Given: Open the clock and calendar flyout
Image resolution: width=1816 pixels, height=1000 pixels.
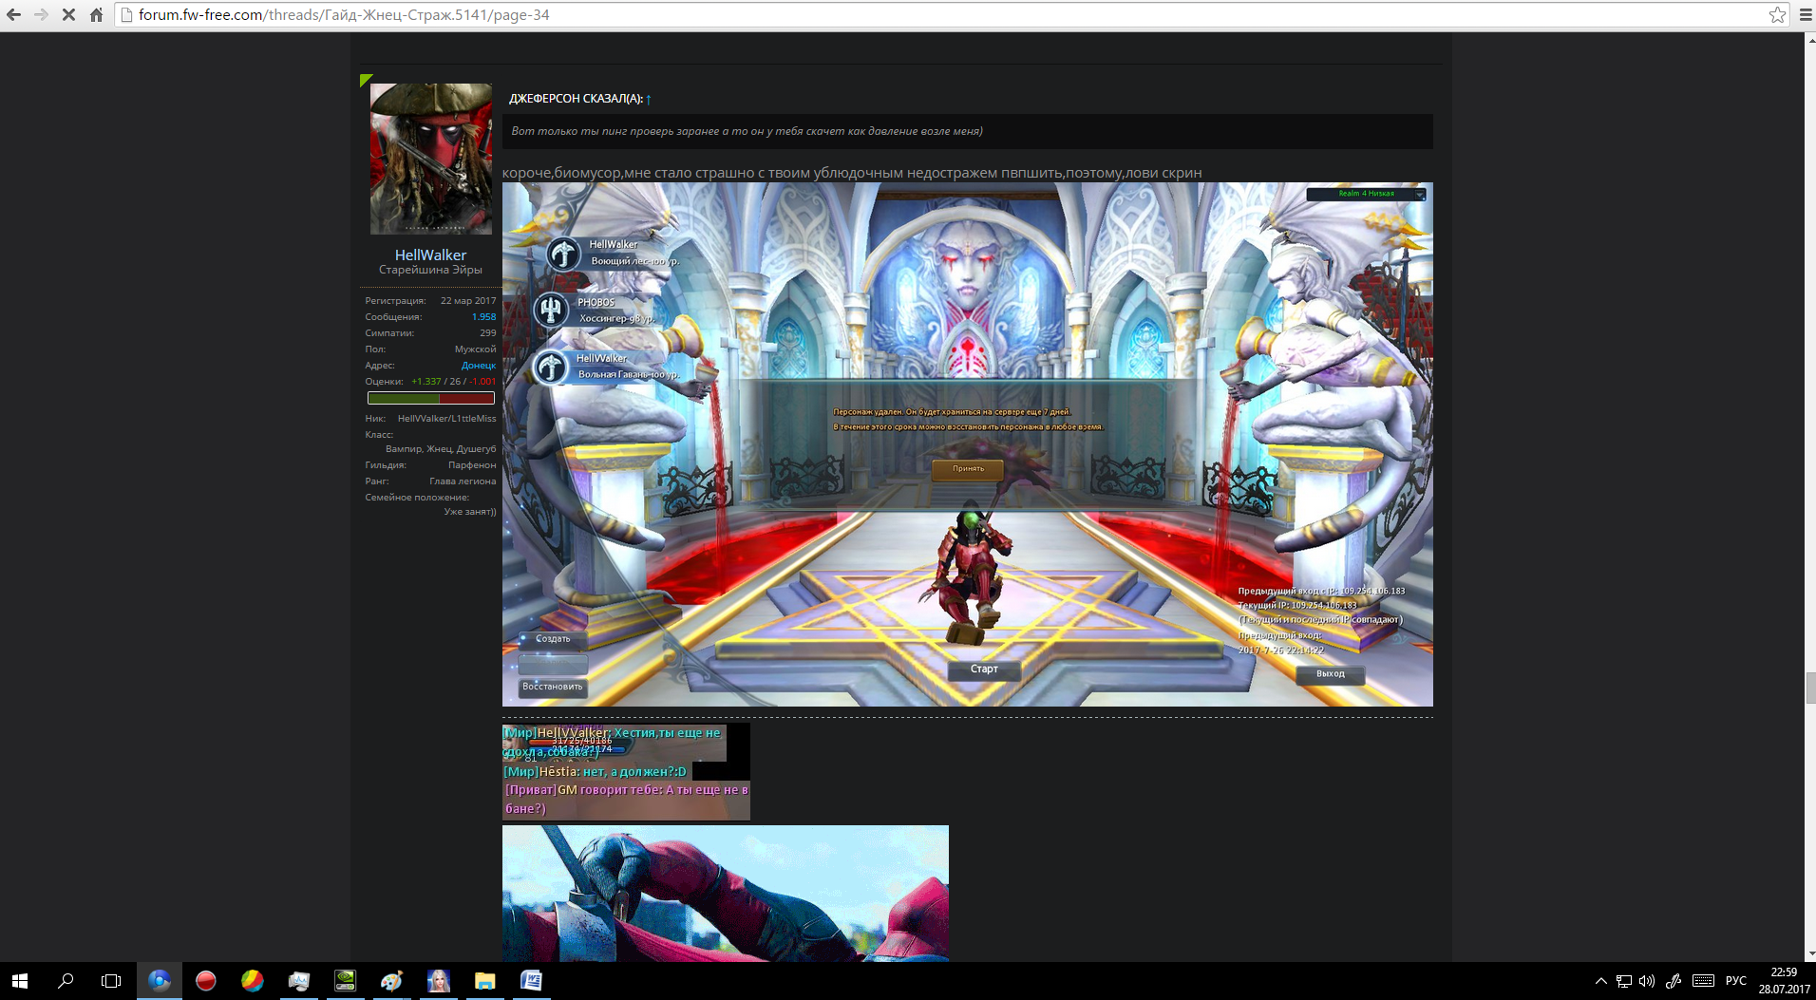Looking at the screenshot, I should (x=1784, y=981).
